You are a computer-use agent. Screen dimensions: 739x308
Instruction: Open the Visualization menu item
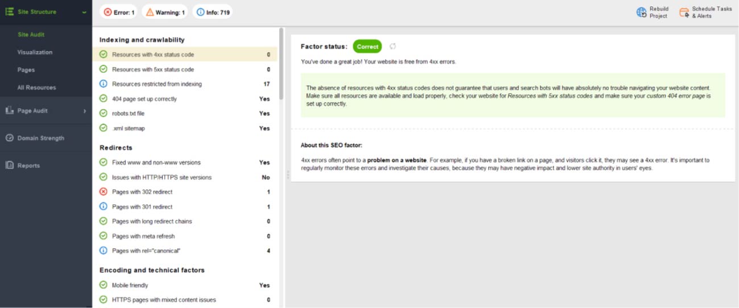[x=35, y=52]
